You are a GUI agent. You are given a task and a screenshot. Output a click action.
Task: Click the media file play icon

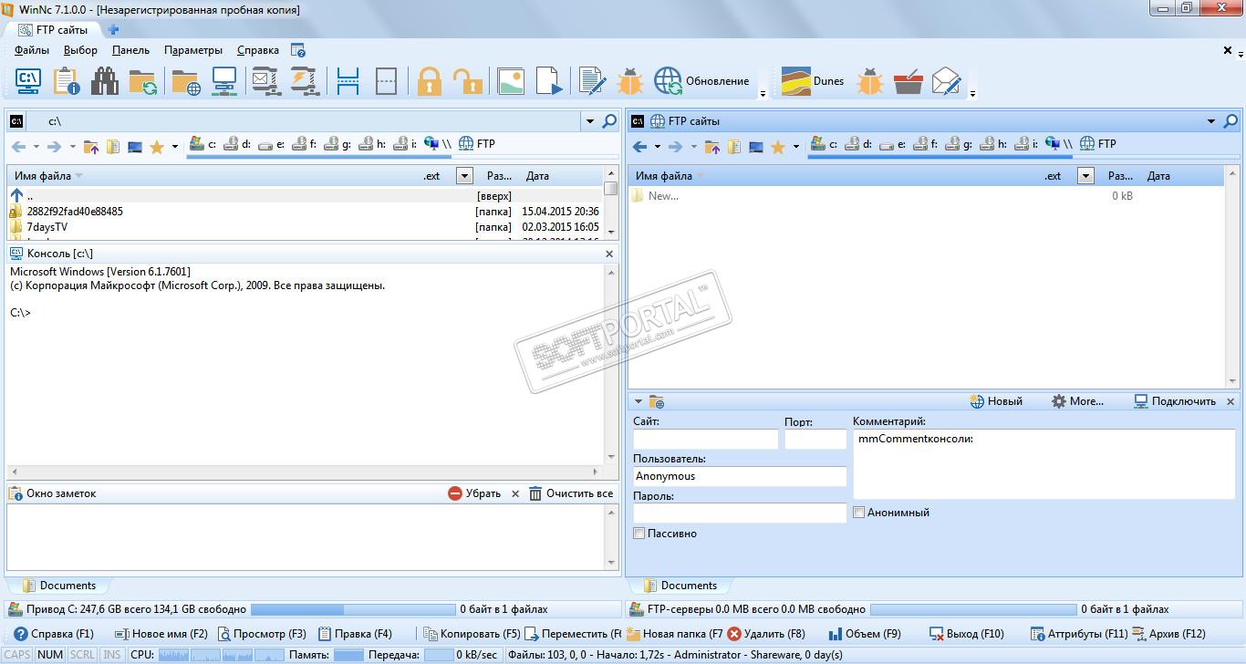click(x=549, y=81)
